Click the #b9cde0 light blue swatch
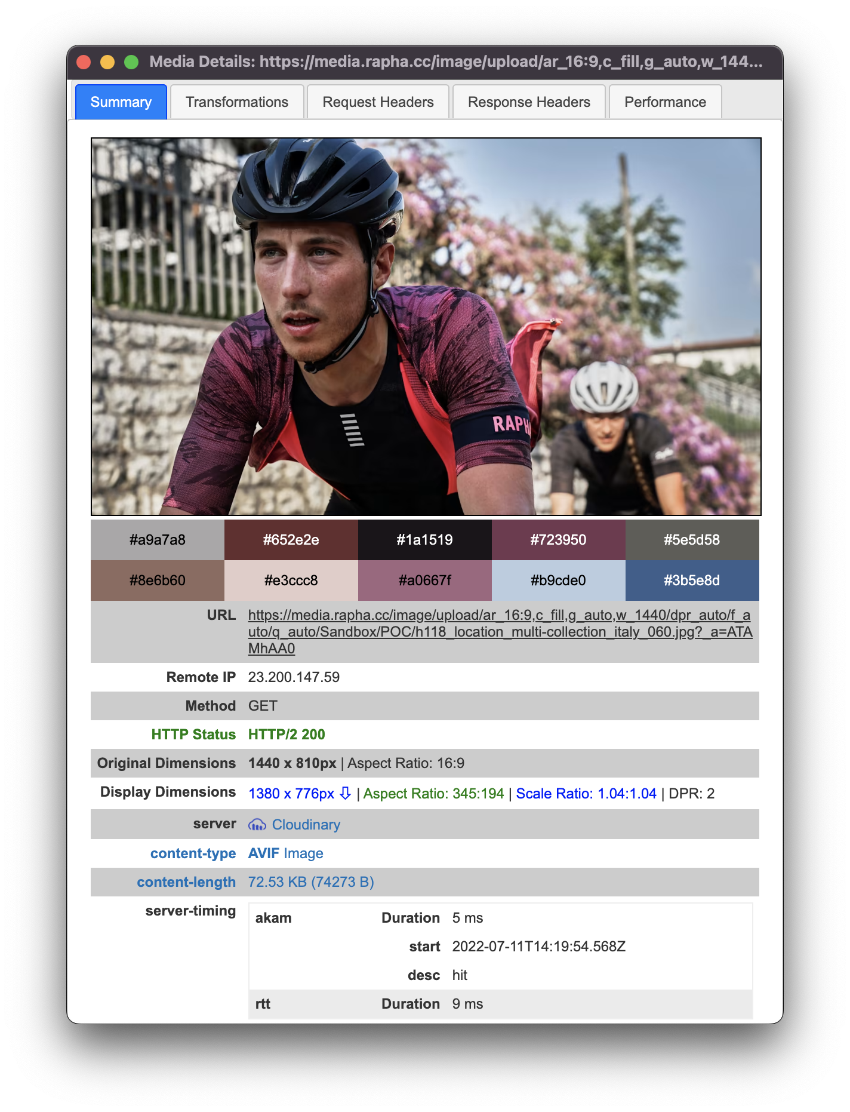The height and width of the screenshot is (1112, 850). pos(559,580)
